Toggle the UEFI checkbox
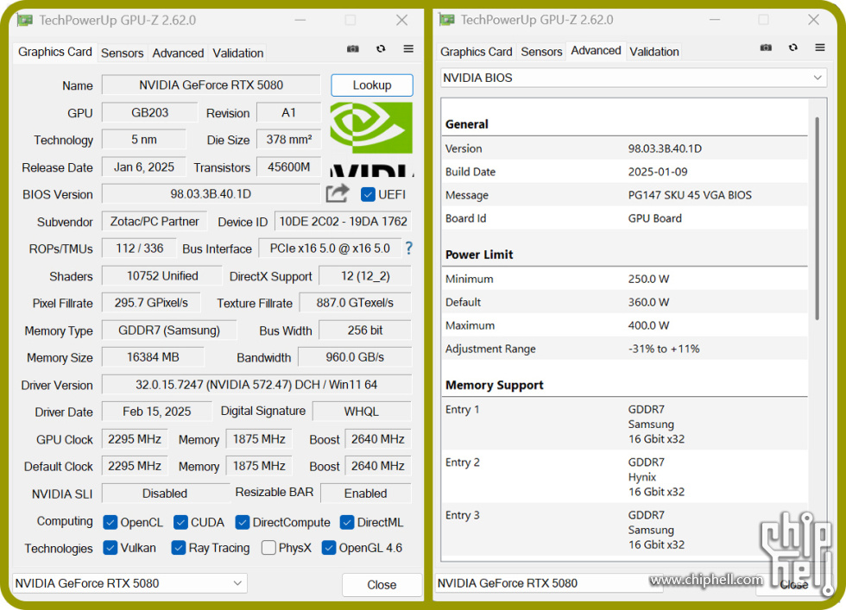This screenshot has height=610, width=846. (368, 194)
